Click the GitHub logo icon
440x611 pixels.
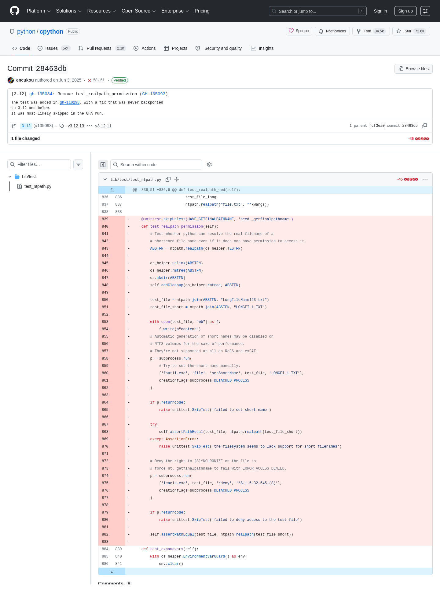point(15,11)
